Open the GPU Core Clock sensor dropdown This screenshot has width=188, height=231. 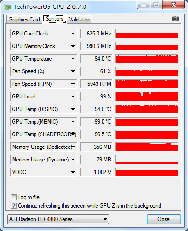tap(73, 34)
